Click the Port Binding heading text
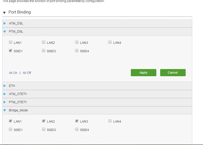This screenshot has height=145, width=203. pyautogui.click(x=20, y=12)
